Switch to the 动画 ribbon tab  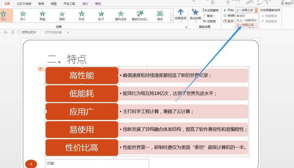tap(7, 4)
